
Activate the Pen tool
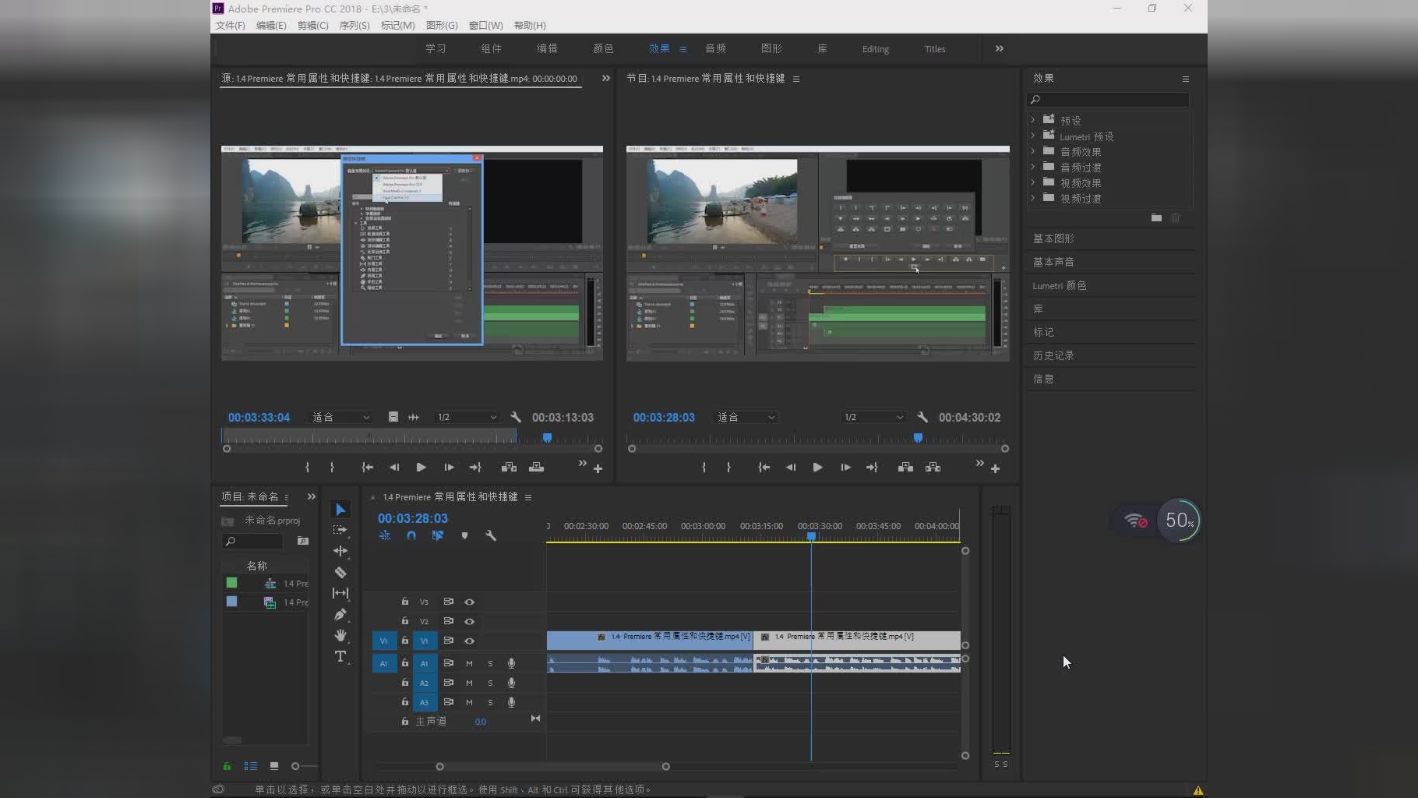340,614
